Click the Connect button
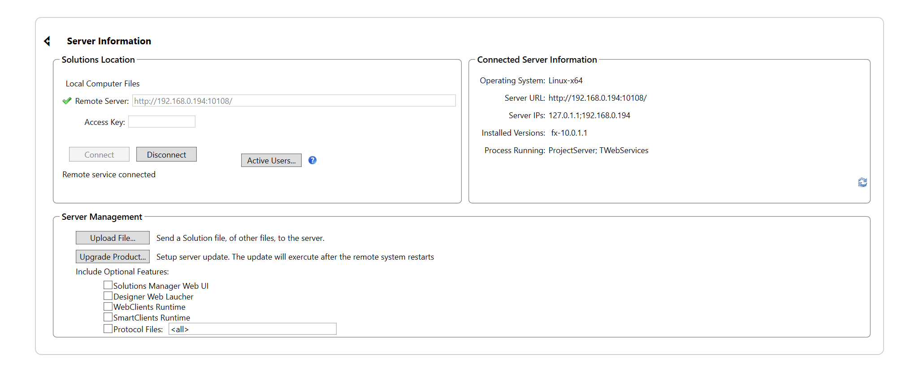The height and width of the screenshot is (372, 919). (x=99, y=154)
